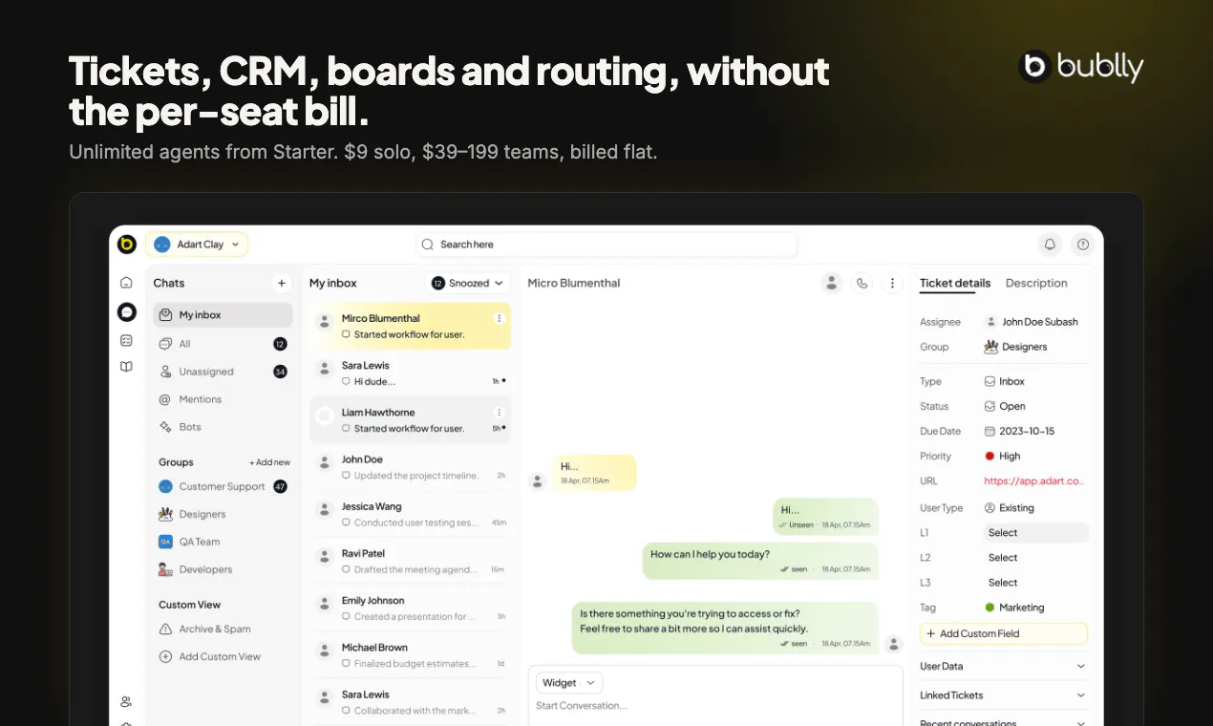This screenshot has height=726, width=1213.
Task: Open the Adart Clay workspace dropdown
Action: tap(197, 245)
